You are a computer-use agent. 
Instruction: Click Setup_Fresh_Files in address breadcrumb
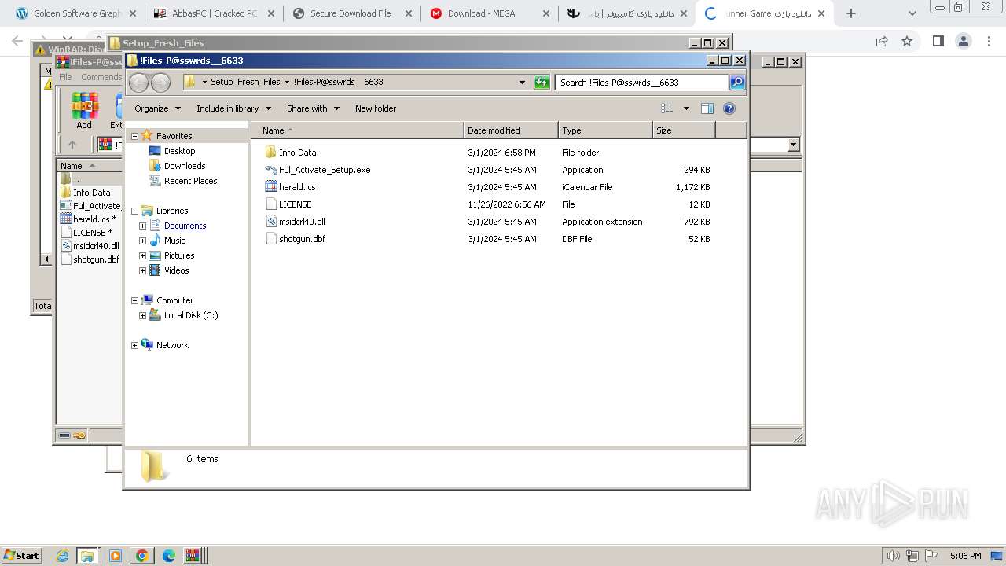click(245, 82)
